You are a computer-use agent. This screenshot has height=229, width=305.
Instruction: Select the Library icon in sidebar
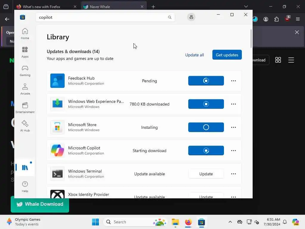click(x=25, y=168)
